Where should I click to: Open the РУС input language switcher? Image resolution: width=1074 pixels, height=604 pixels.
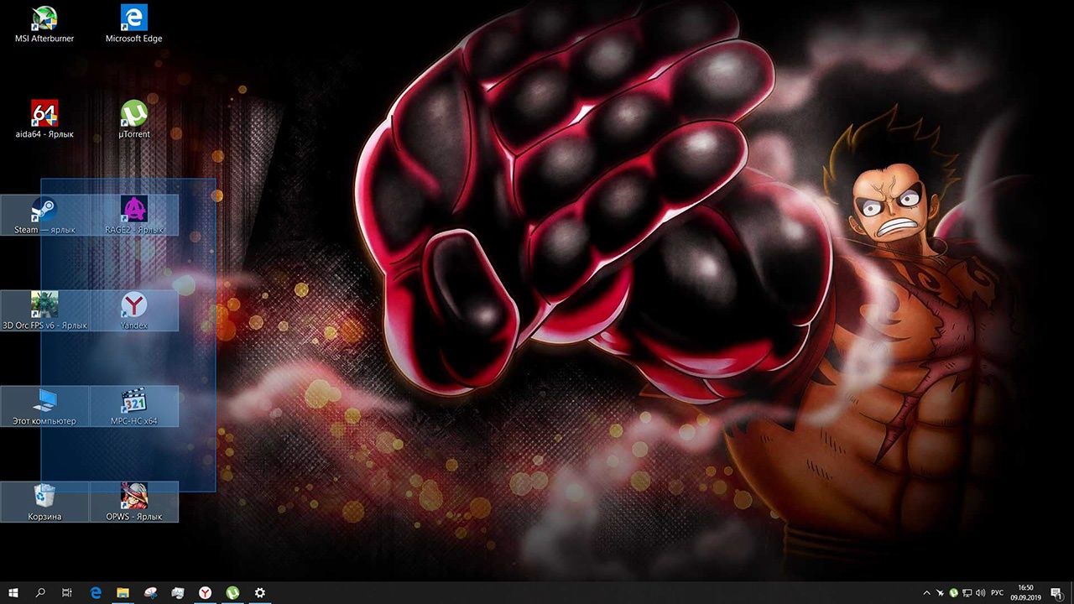click(997, 593)
